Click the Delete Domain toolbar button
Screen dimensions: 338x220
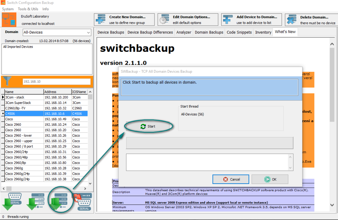[312, 19]
